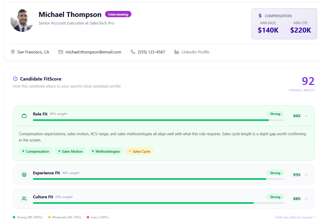322x222 pixels.
Task: Open the LinkedIn Profile link
Action: tap(195, 52)
